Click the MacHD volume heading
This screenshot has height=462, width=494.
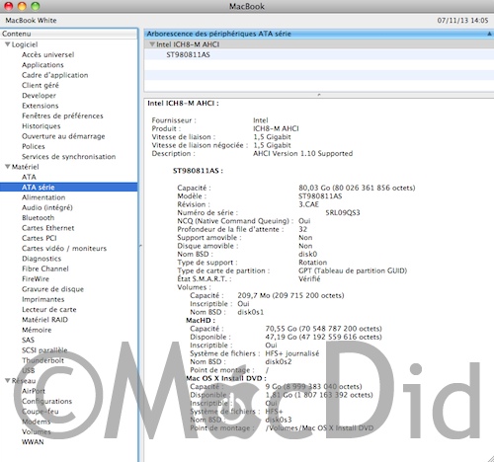pyautogui.click(x=201, y=320)
